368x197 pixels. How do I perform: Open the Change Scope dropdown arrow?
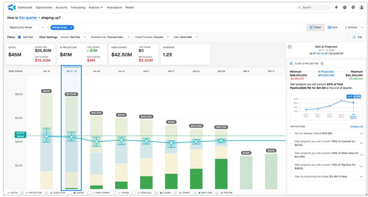point(72,27)
